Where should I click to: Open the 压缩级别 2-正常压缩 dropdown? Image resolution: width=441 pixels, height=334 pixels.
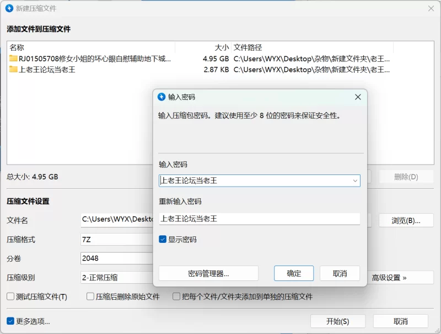[117, 278]
